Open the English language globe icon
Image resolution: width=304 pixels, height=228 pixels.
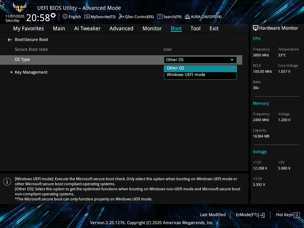point(65,17)
